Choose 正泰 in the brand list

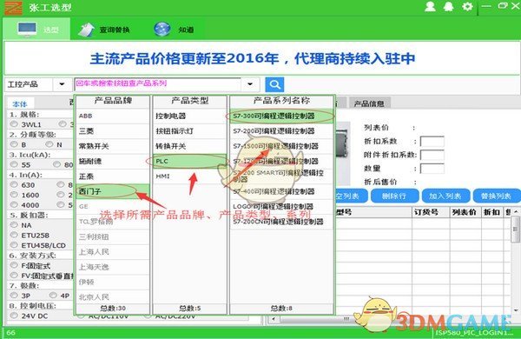click(x=113, y=176)
